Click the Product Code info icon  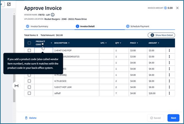pyautogui.click(x=43, y=44)
